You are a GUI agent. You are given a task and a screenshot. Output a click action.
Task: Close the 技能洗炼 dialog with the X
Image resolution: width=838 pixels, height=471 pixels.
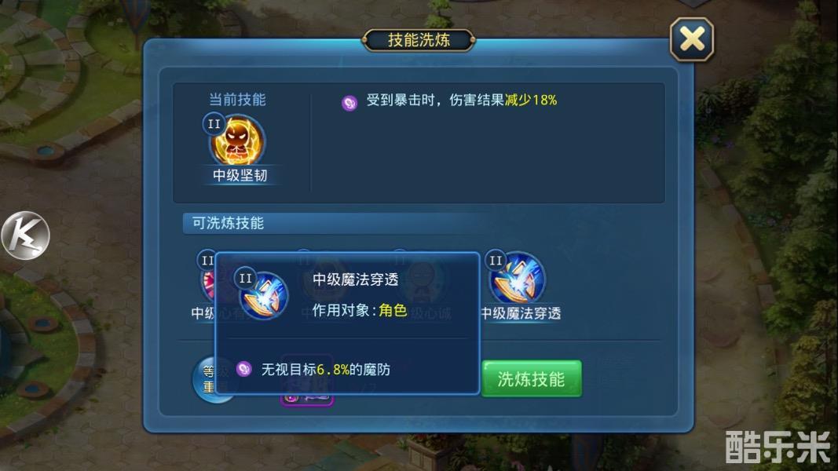(692, 39)
